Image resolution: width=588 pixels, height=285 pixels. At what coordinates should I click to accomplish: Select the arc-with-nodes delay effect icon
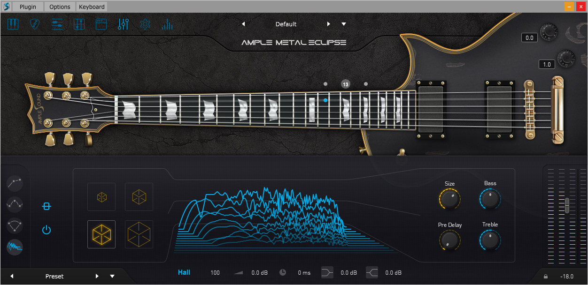coord(15,225)
